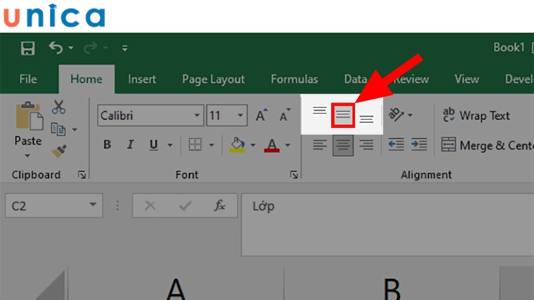
Task: Toggle Bold formatting
Action: [107, 145]
